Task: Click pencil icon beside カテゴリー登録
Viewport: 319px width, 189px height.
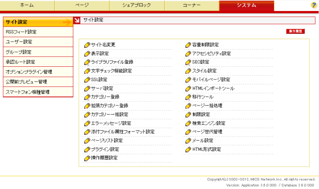Action: [x=87, y=97]
